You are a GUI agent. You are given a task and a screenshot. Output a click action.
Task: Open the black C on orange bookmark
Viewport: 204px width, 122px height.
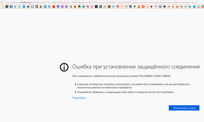point(109,6)
